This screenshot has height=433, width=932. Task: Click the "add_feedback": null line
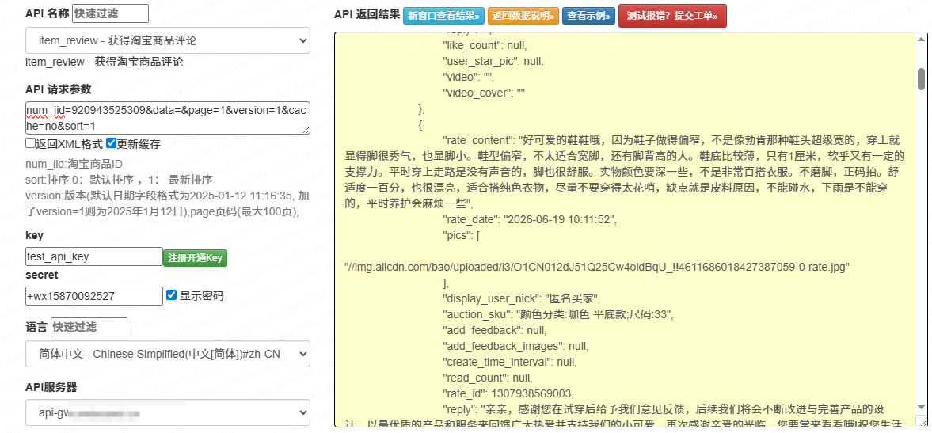(495, 330)
